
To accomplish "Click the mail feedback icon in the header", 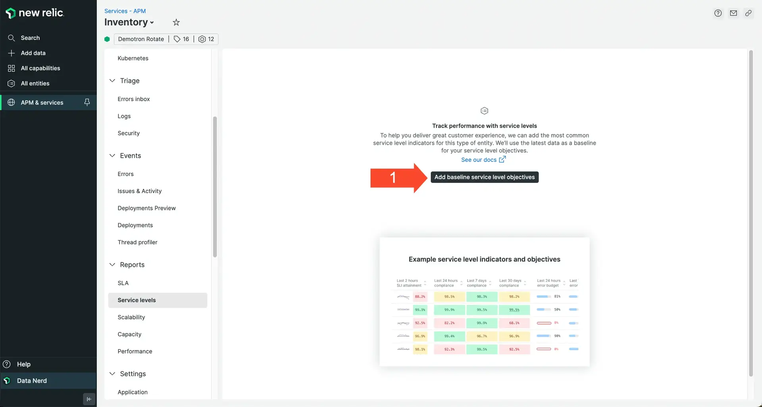I will click(x=733, y=13).
